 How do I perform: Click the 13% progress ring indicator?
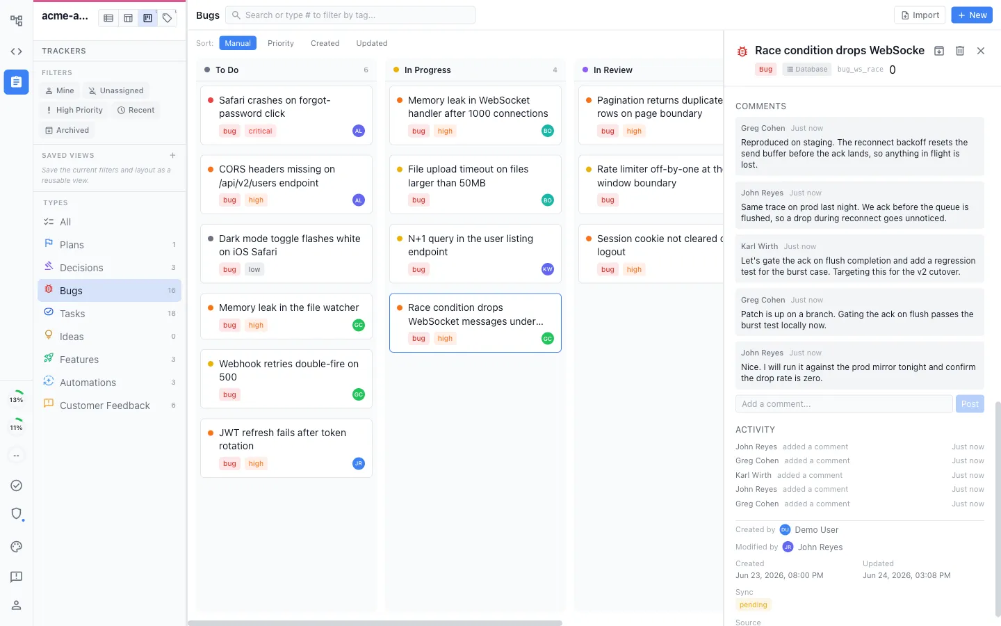16,397
